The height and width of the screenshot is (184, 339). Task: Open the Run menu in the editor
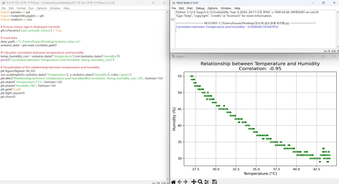(x=31, y=8)
